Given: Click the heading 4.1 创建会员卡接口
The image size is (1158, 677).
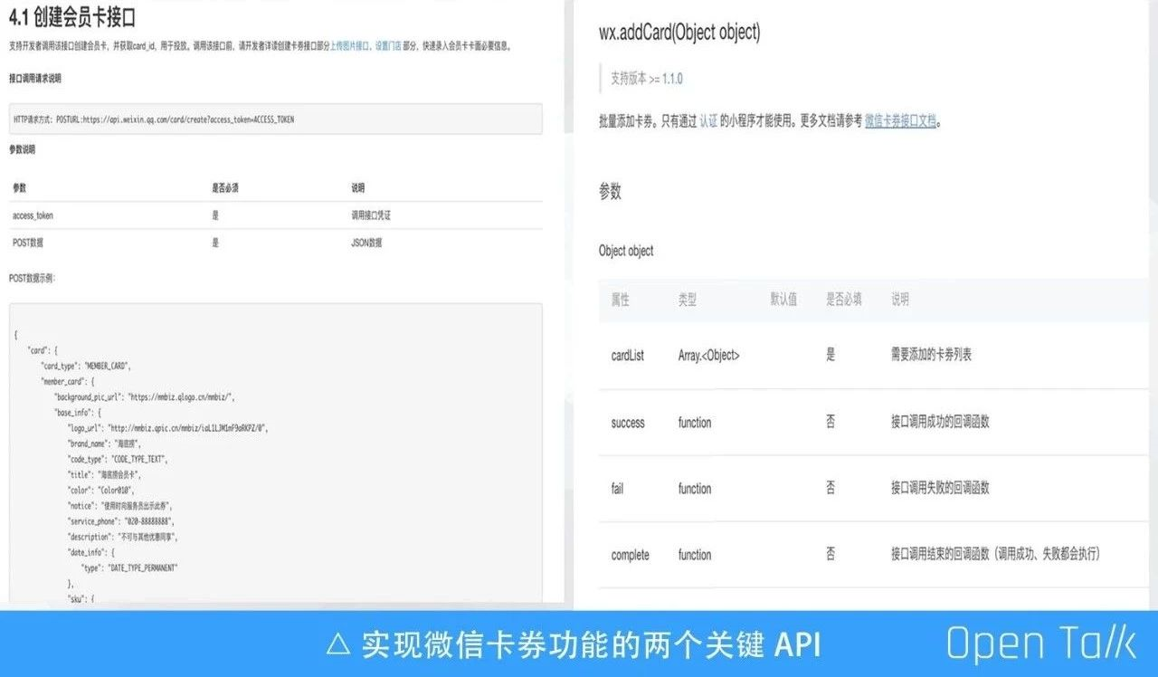Looking at the screenshot, I should tap(72, 15).
